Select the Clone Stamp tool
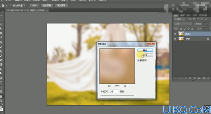211x114 pixels. click(1, 51)
